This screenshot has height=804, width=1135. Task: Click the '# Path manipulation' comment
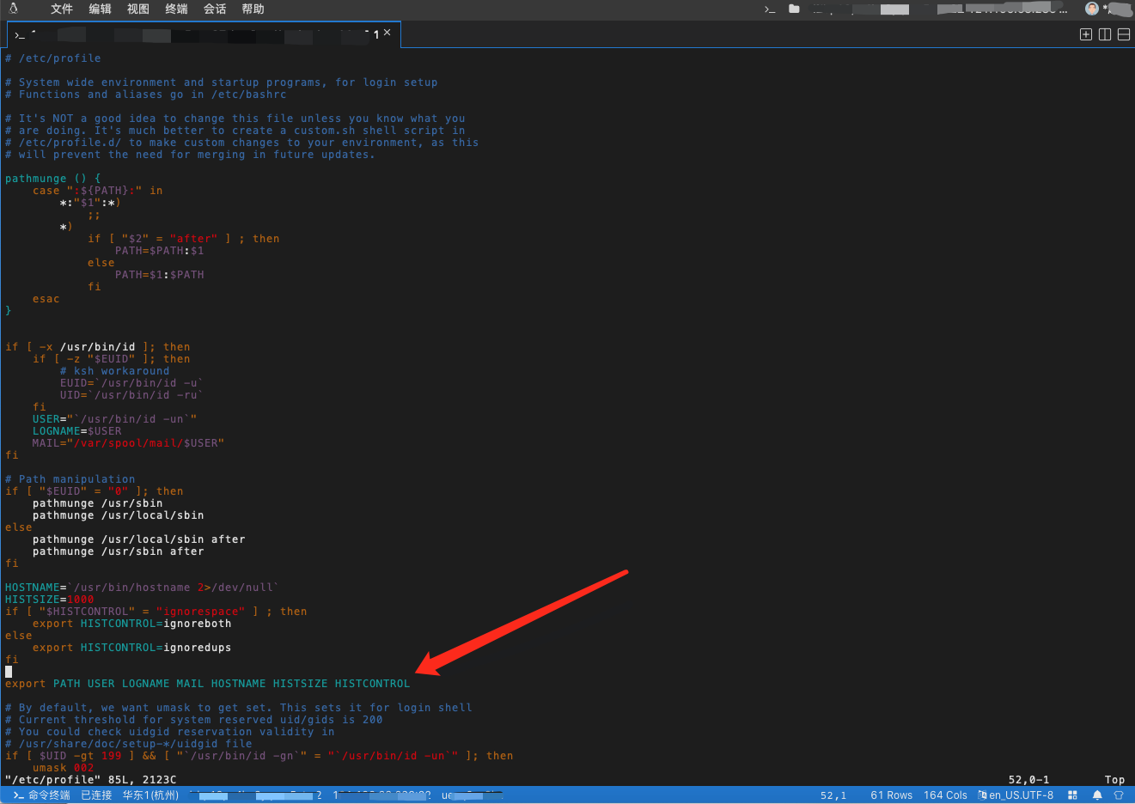[x=70, y=479]
